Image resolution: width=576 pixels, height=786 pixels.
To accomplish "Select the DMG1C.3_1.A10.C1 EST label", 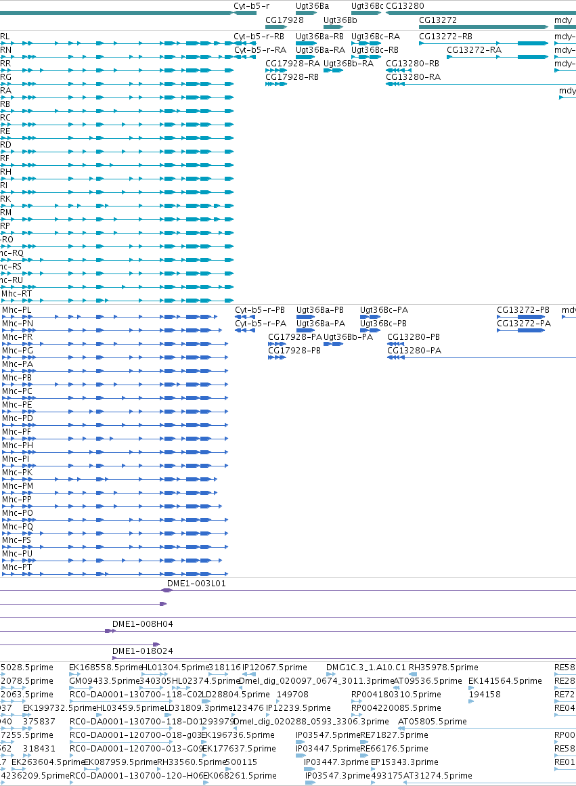I will click(x=366, y=668).
